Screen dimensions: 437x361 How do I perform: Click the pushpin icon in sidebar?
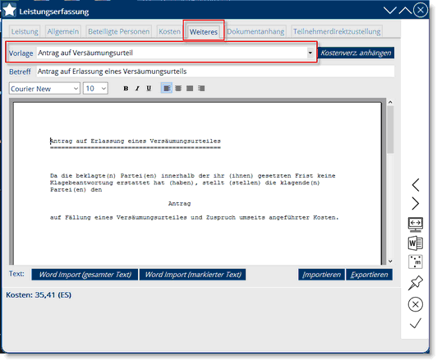pyautogui.click(x=416, y=283)
